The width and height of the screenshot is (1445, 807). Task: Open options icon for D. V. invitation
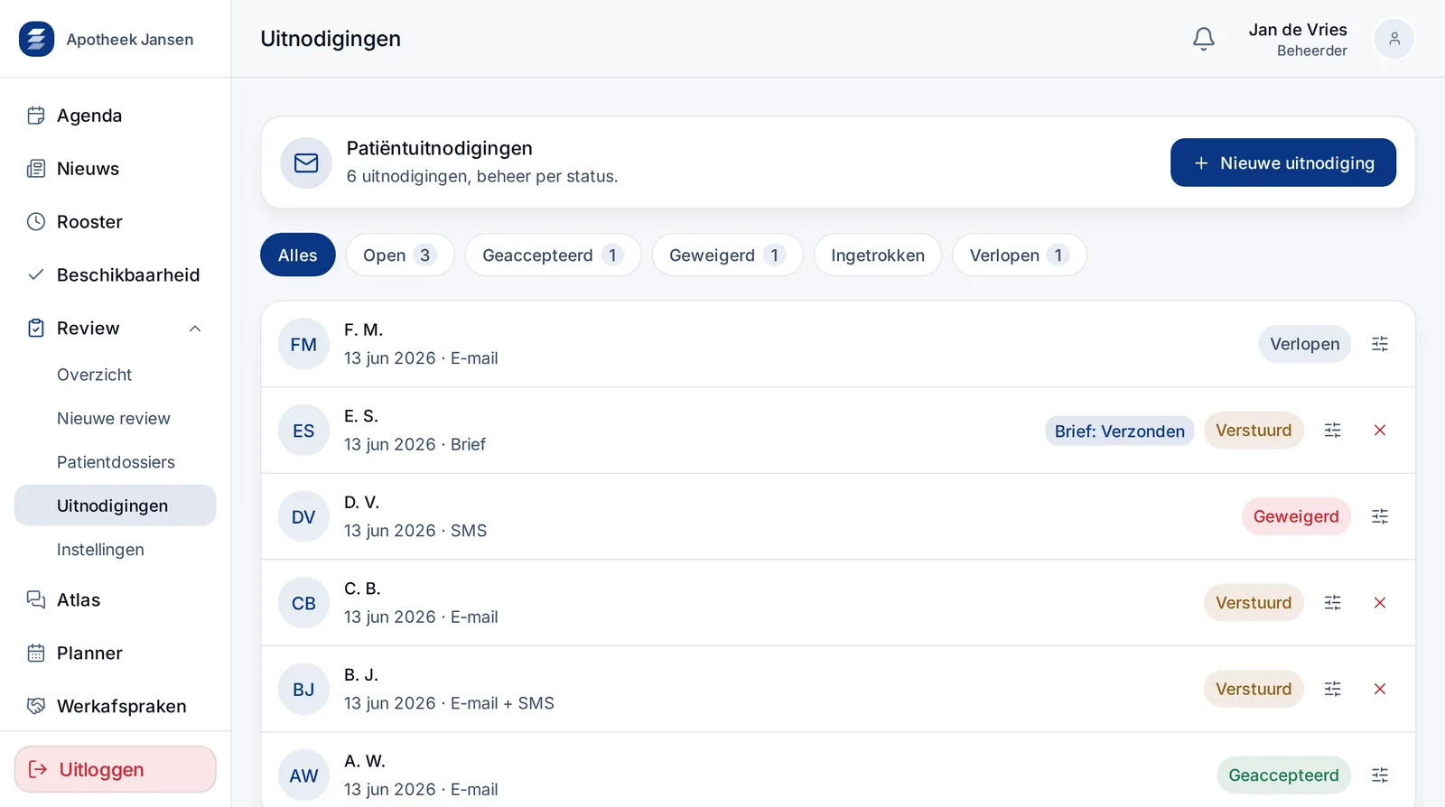(1379, 516)
